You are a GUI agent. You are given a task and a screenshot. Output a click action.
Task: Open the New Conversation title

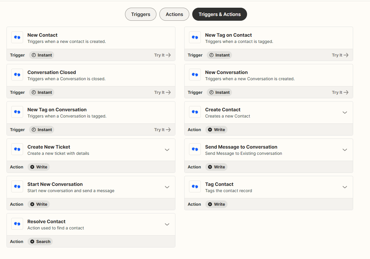click(226, 72)
